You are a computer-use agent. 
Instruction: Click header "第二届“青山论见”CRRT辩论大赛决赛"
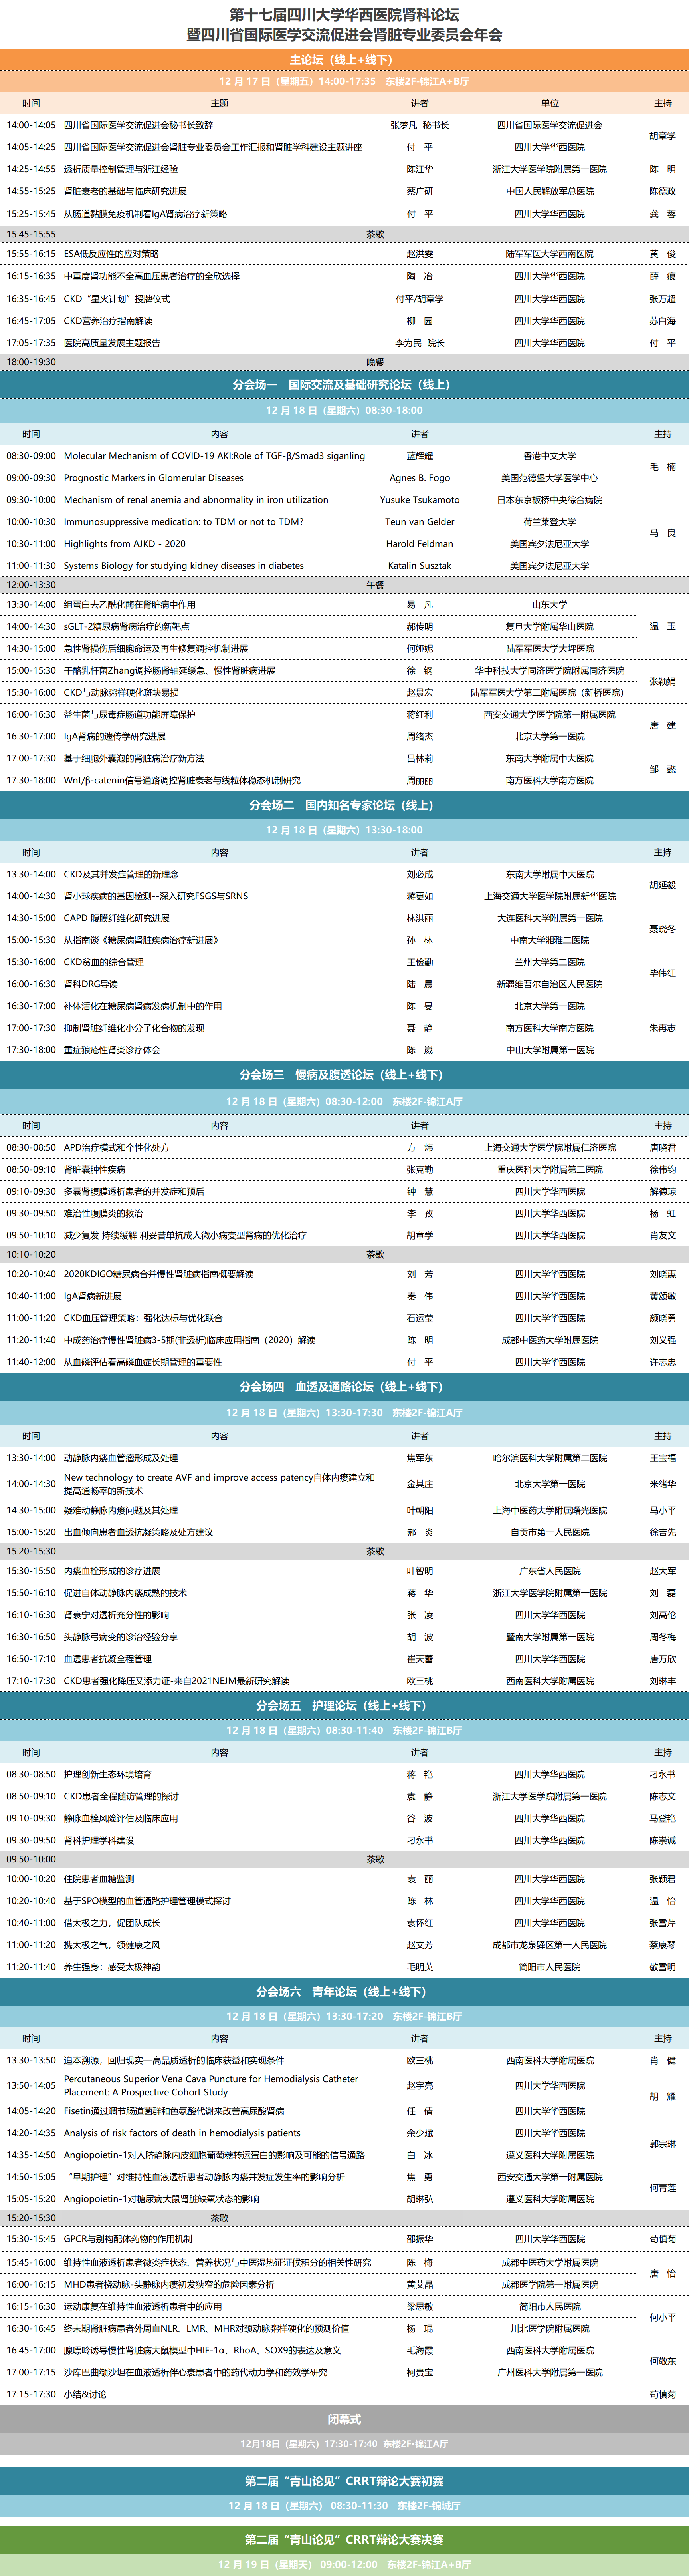[344, 2540]
